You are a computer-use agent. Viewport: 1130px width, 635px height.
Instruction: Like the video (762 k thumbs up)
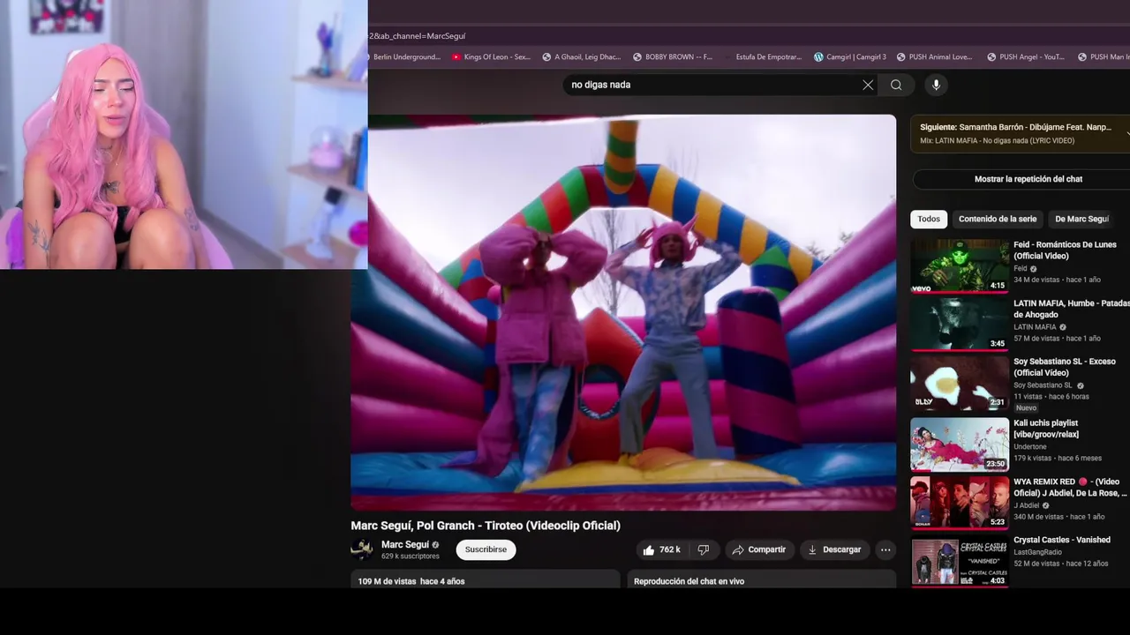(662, 549)
